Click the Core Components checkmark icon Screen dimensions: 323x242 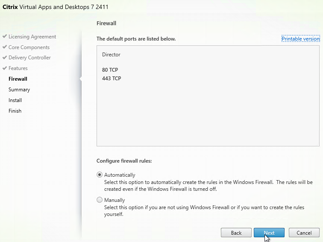tap(5, 47)
